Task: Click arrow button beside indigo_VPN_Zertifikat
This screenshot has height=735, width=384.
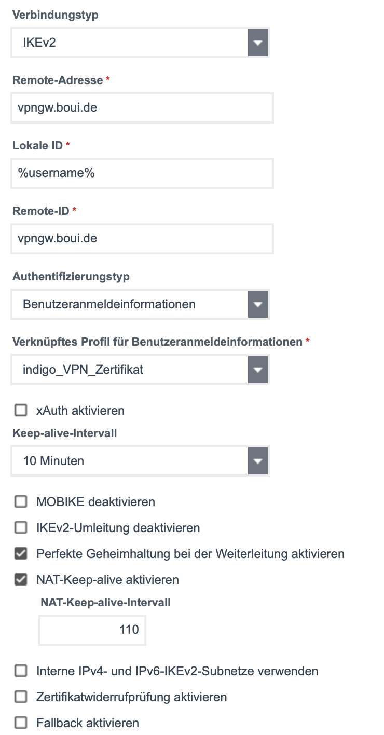Action: click(257, 370)
